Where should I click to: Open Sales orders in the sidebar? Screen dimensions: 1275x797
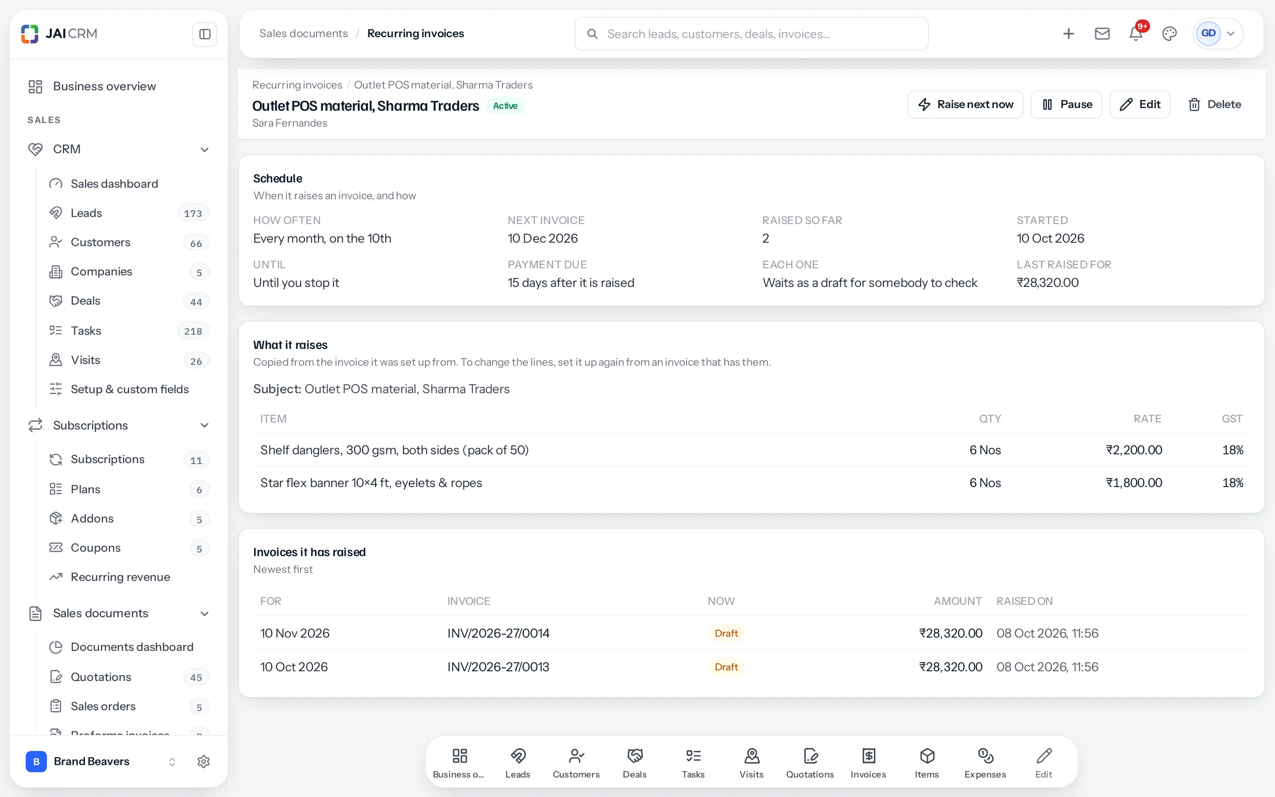click(129, 706)
